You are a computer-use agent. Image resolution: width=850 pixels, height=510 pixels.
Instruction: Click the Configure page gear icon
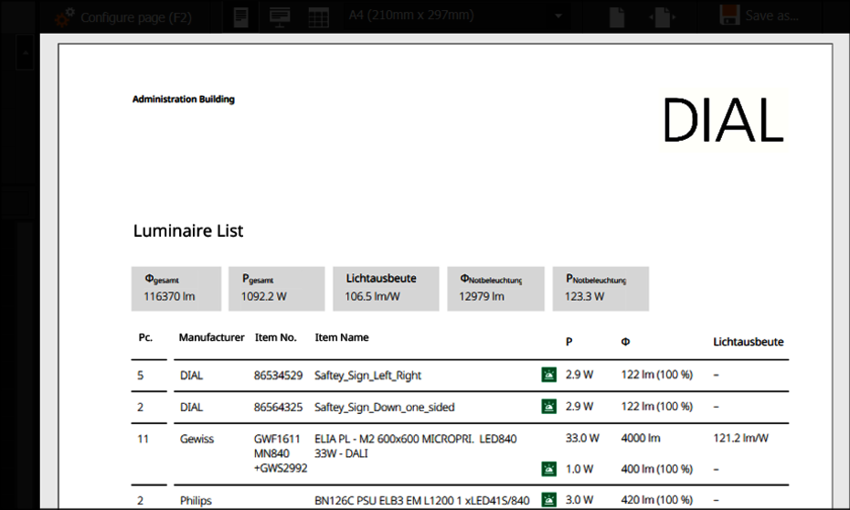[64, 16]
